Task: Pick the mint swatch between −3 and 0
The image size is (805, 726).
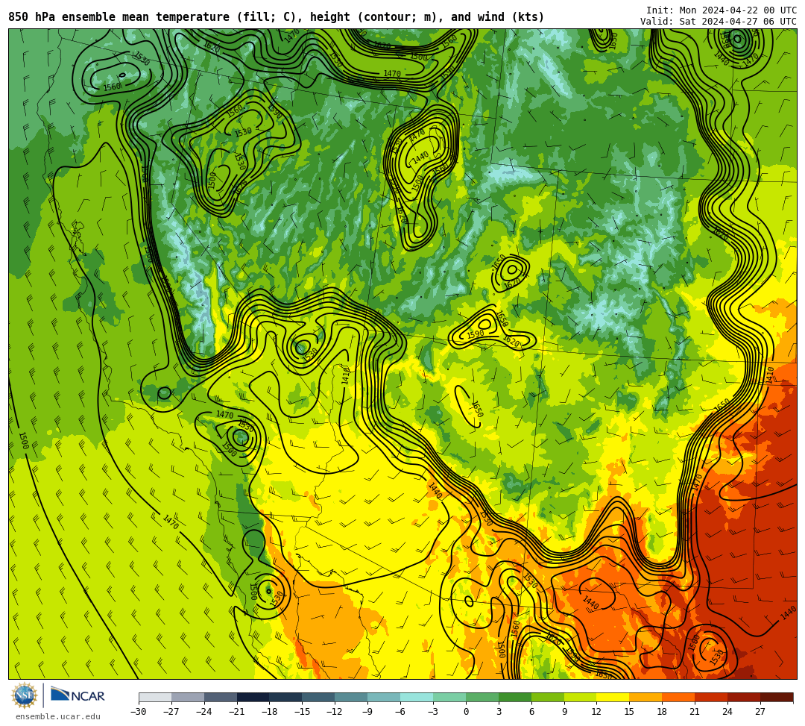Action: point(449,697)
